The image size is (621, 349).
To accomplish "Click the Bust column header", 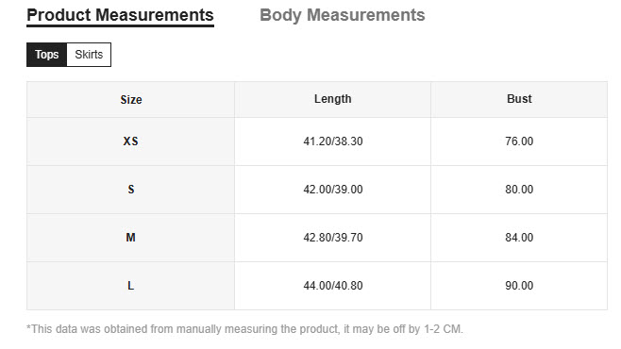I will [x=519, y=99].
